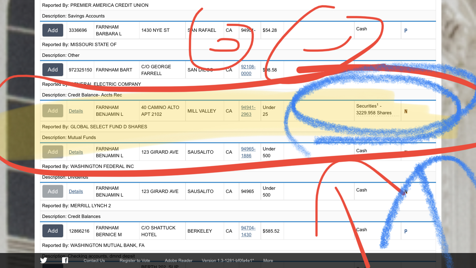Select the address C/O GEORGE FARRELL
Screen dimensions: 476x268
point(156,70)
